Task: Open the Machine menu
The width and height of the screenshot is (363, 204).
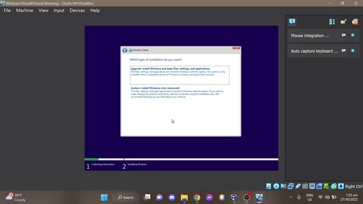Action: [24, 10]
